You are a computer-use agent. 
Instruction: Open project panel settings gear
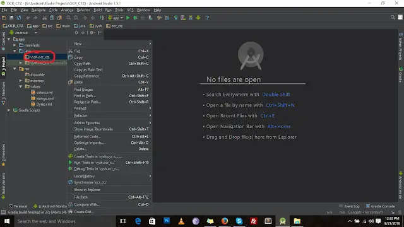point(92,33)
